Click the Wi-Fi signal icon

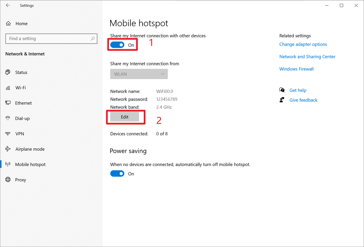[8, 88]
